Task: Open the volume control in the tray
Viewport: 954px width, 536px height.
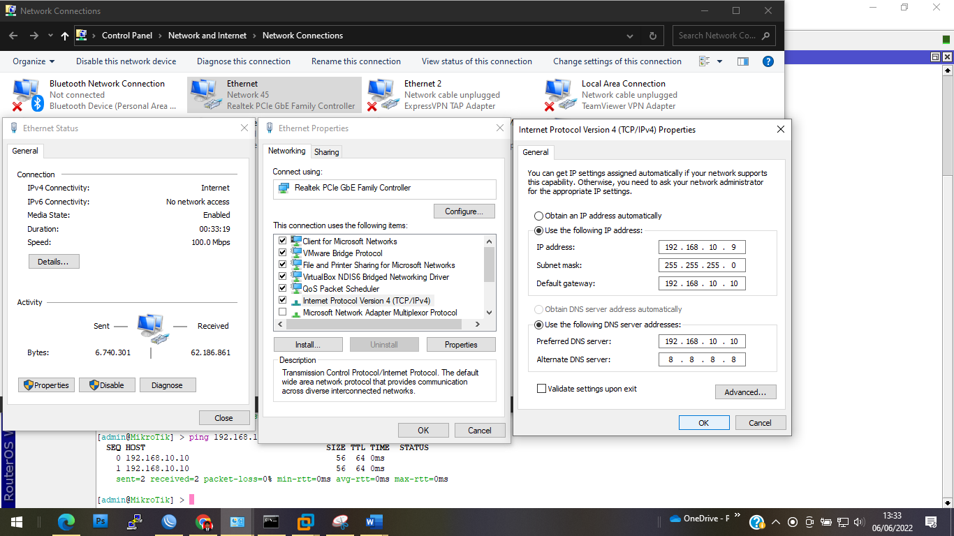Action: (859, 522)
